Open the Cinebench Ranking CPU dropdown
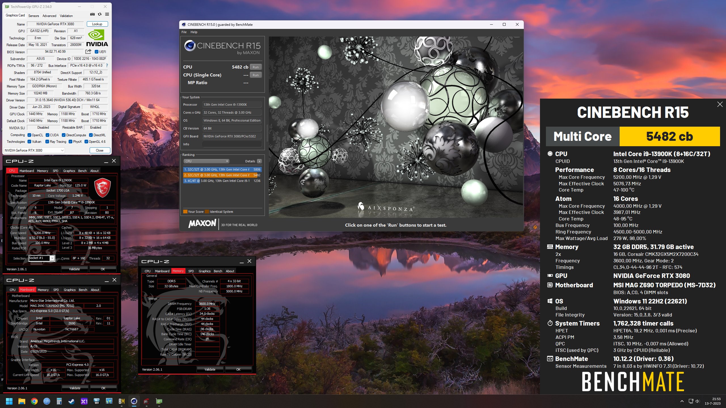This screenshot has width=726, height=408. [x=206, y=161]
